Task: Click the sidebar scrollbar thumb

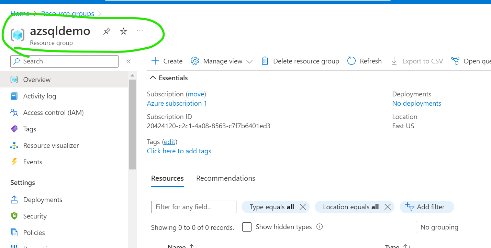Action: pos(132,124)
